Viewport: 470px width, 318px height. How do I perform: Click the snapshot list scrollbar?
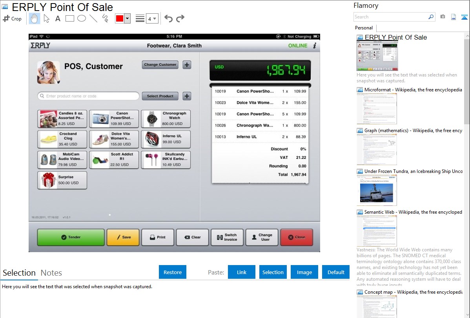tap(467, 81)
